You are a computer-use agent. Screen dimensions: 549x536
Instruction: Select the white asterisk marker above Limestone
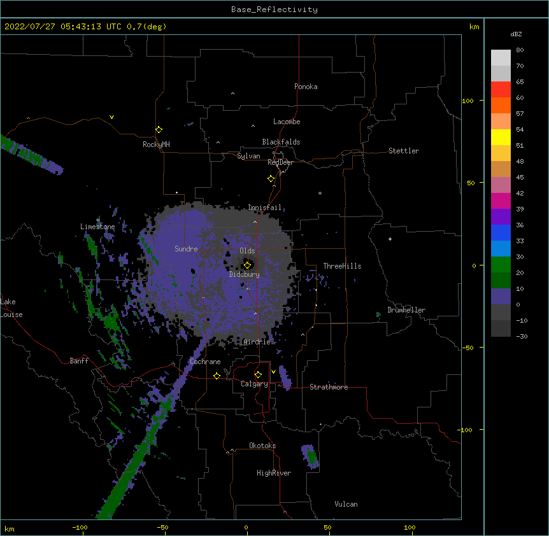click(97, 220)
